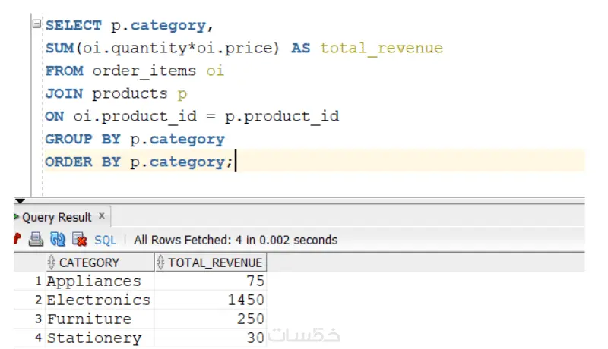This screenshot has width=608, height=349.
Task: Select the Query Result tab
Action: tap(56, 217)
